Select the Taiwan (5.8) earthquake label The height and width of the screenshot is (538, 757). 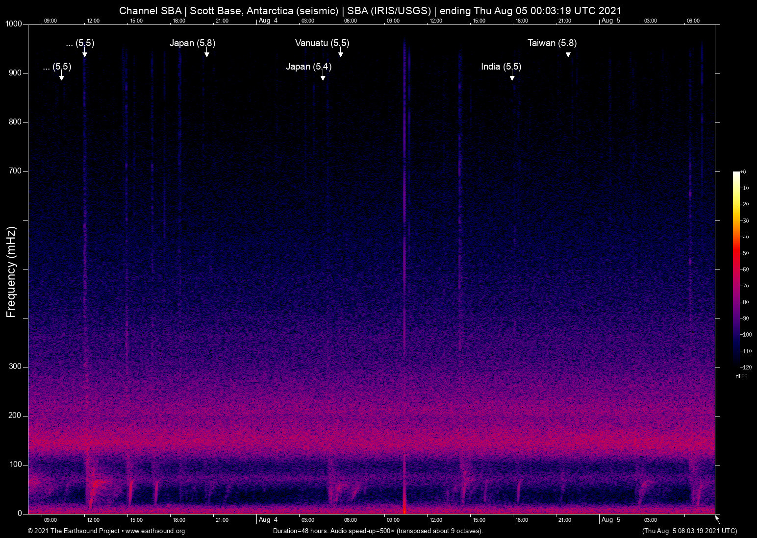(x=552, y=43)
